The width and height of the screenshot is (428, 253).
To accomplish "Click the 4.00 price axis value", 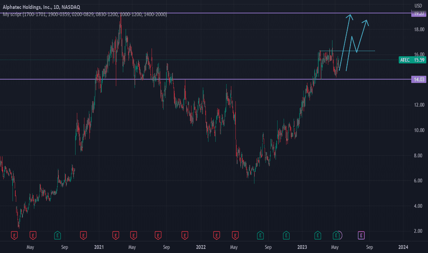I will point(418,206).
